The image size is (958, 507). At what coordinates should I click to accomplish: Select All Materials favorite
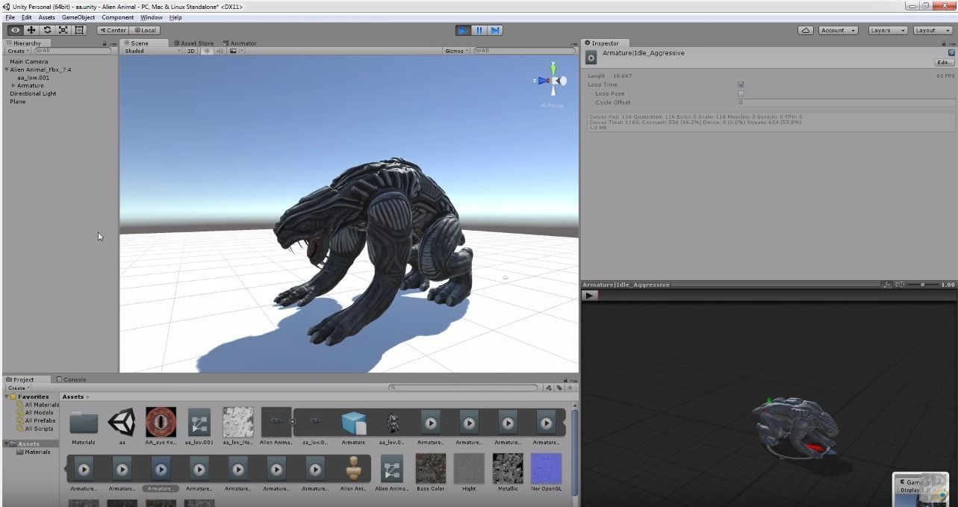coord(42,405)
